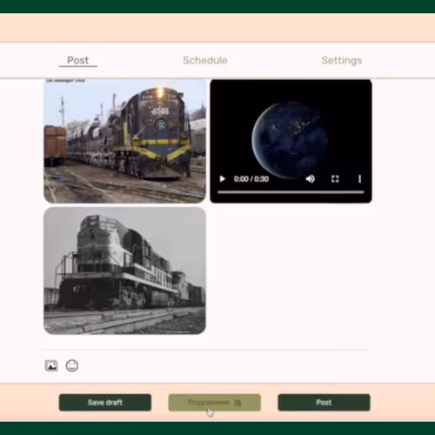Seek along the video progress bar
The image size is (435, 435).
click(x=291, y=192)
